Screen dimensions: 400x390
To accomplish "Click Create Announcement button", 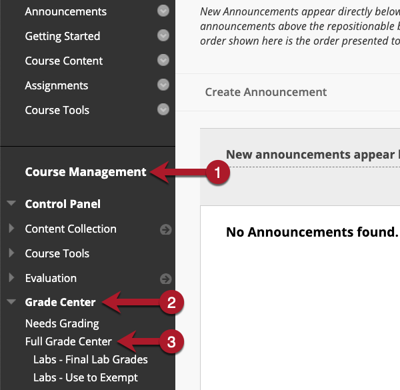I will coord(265,92).
